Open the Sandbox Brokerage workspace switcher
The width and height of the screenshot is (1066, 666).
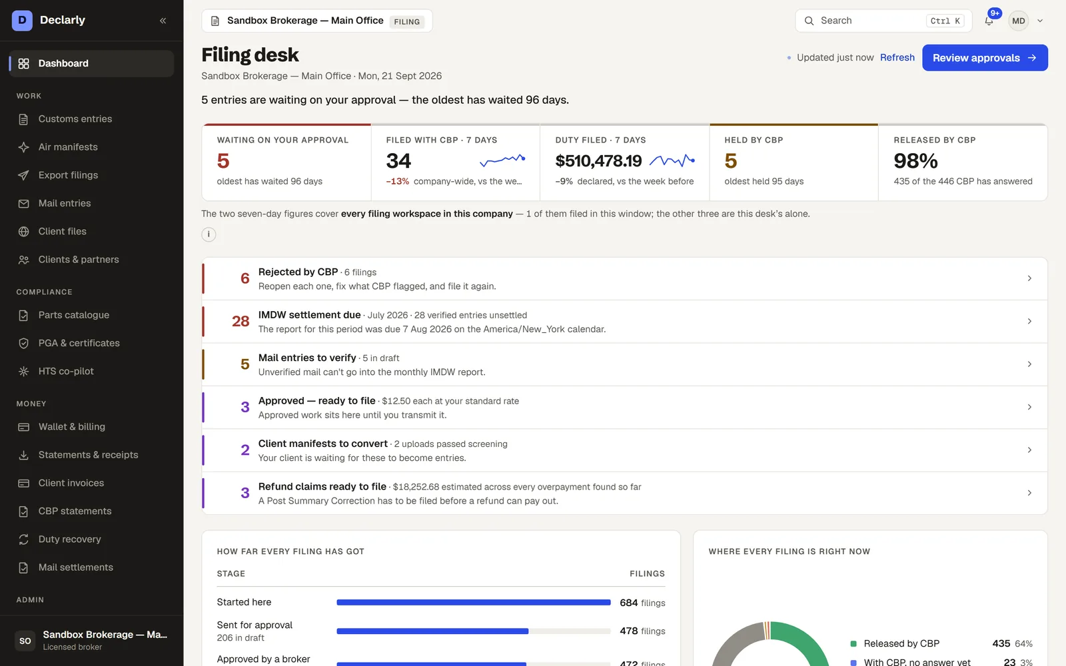(317, 21)
